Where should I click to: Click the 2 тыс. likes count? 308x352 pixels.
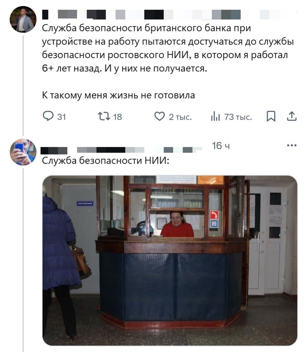(x=180, y=117)
